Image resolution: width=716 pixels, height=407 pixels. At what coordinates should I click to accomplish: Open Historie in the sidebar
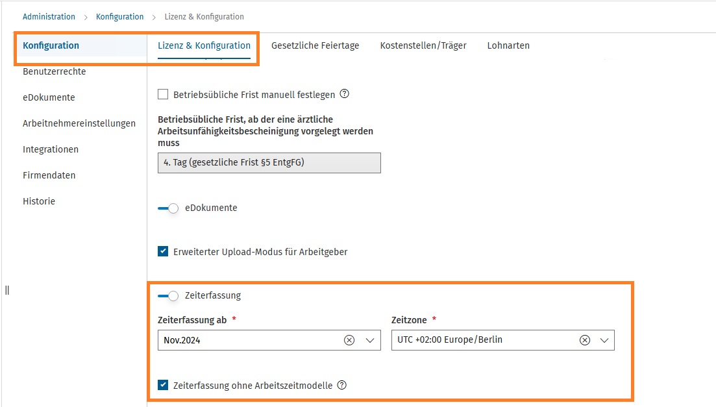click(39, 201)
